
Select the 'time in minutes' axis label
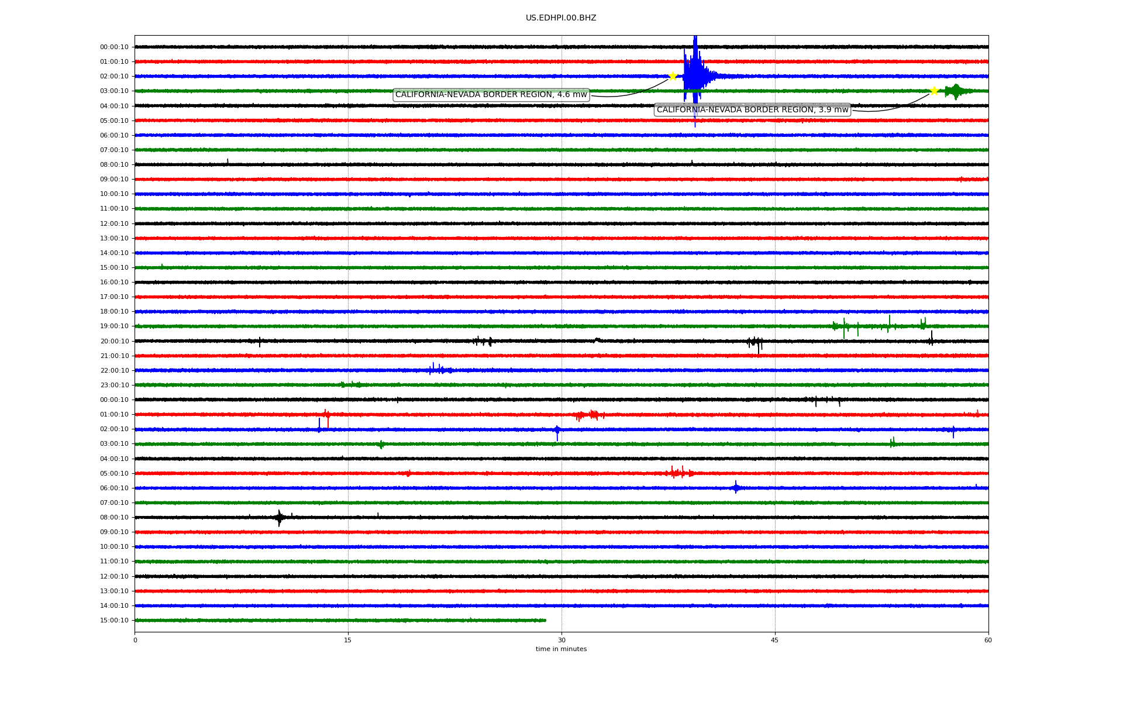tap(561, 649)
